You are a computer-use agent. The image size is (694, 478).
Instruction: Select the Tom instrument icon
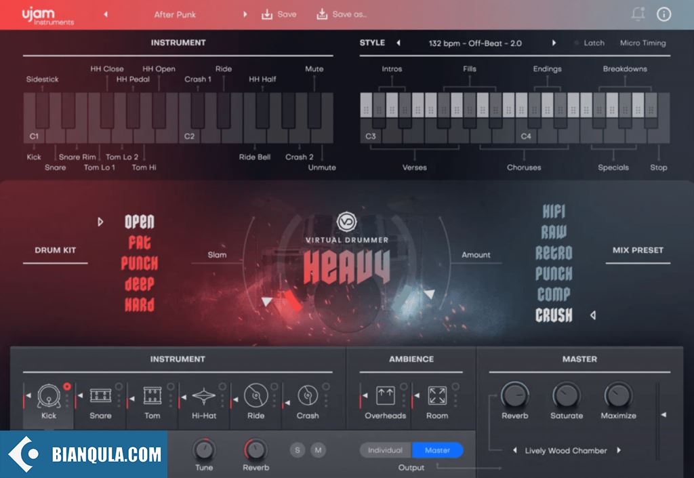[x=152, y=395]
